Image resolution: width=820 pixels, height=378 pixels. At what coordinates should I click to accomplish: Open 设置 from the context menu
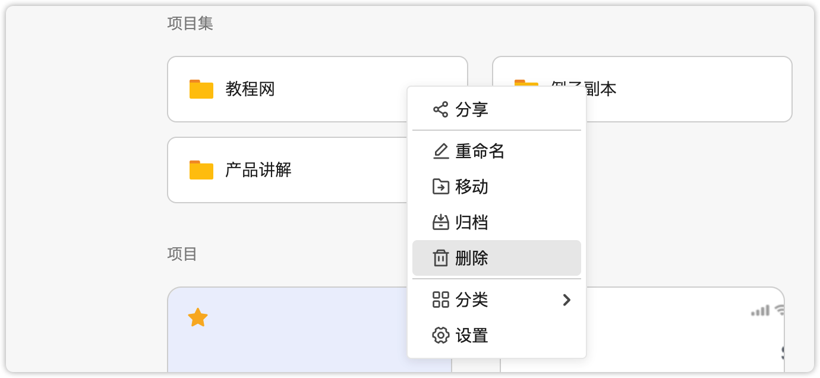tap(472, 335)
